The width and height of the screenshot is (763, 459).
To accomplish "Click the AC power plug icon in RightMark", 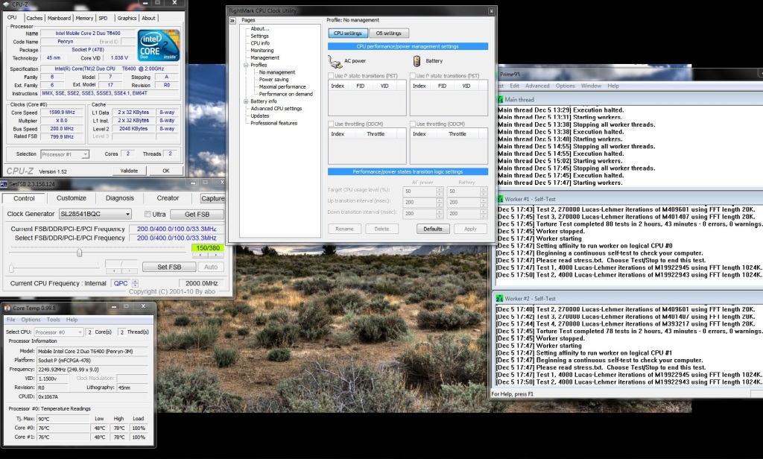I will click(x=335, y=61).
